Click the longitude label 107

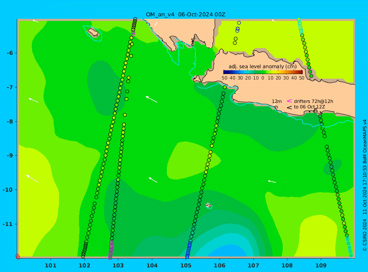click(x=253, y=266)
